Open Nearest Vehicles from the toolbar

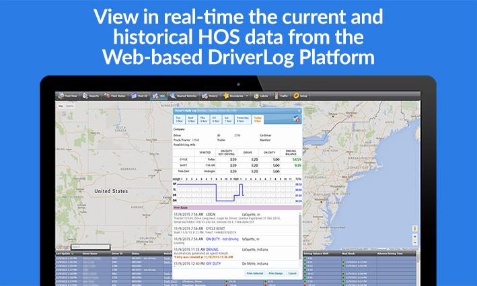(184, 96)
